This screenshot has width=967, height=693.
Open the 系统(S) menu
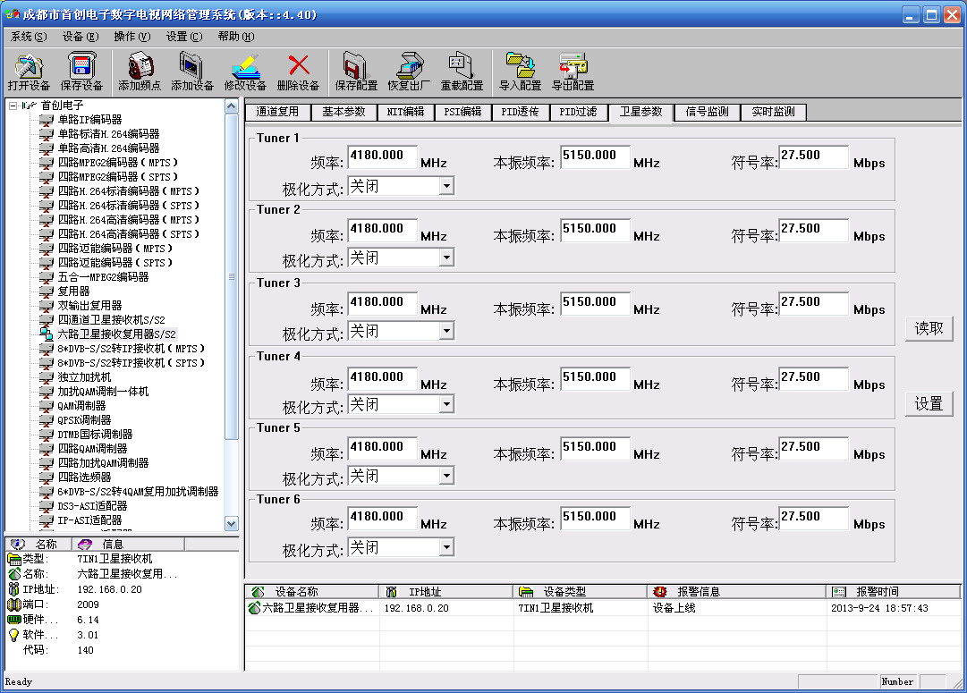tap(29, 37)
